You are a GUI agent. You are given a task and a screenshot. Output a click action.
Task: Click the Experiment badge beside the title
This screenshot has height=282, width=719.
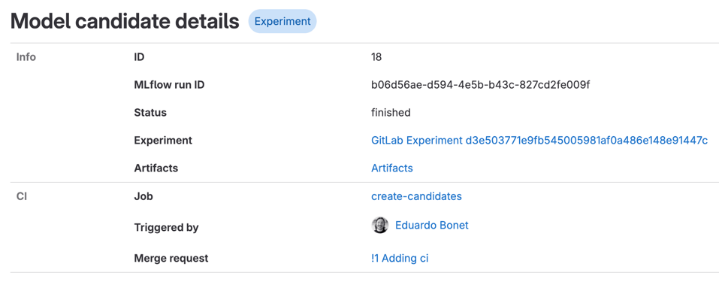pos(282,21)
